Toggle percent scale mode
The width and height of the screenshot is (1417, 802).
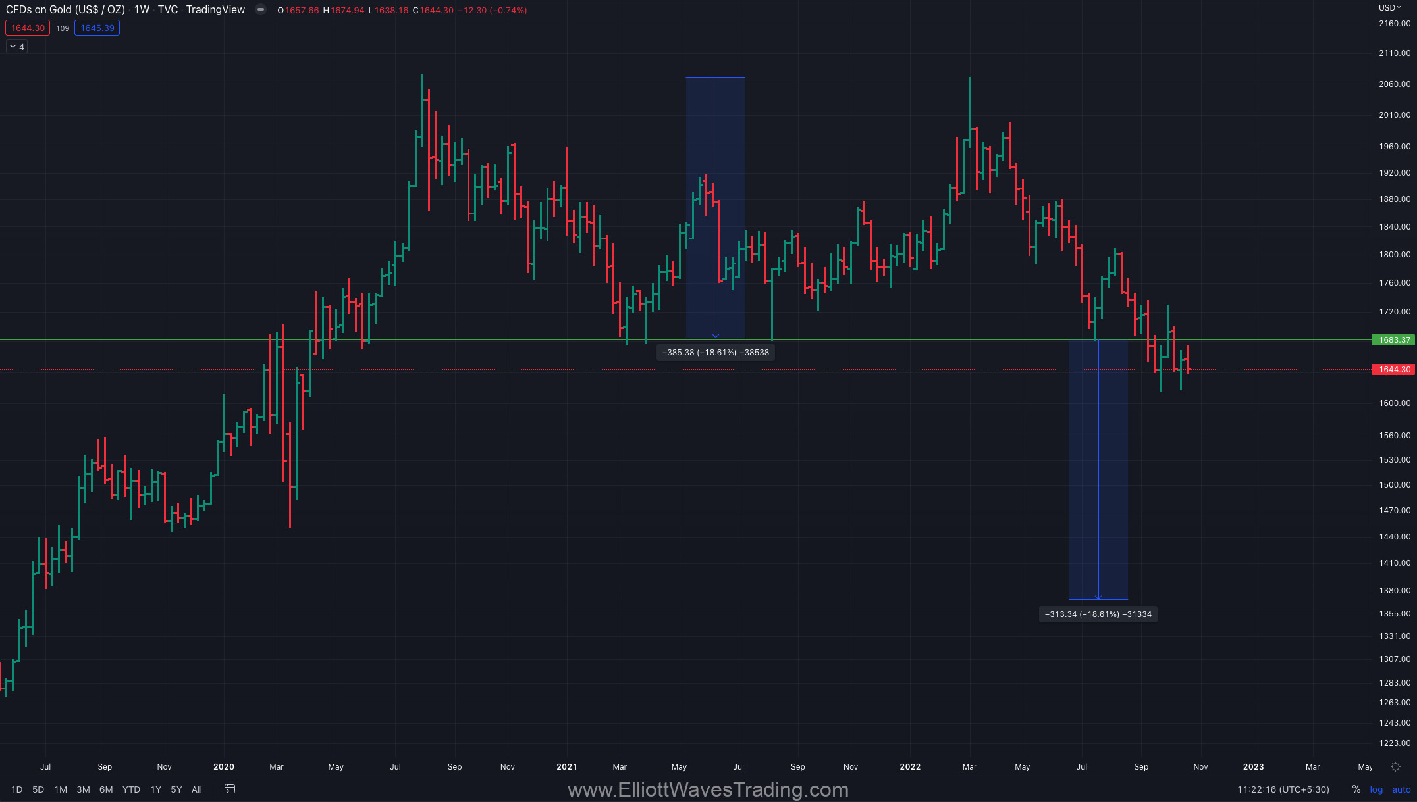pyautogui.click(x=1356, y=789)
